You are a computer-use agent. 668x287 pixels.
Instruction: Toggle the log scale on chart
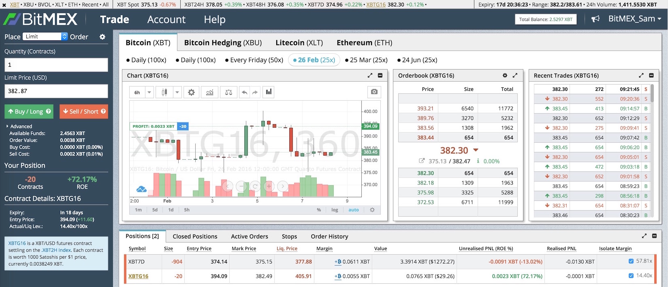pos(335,210)
